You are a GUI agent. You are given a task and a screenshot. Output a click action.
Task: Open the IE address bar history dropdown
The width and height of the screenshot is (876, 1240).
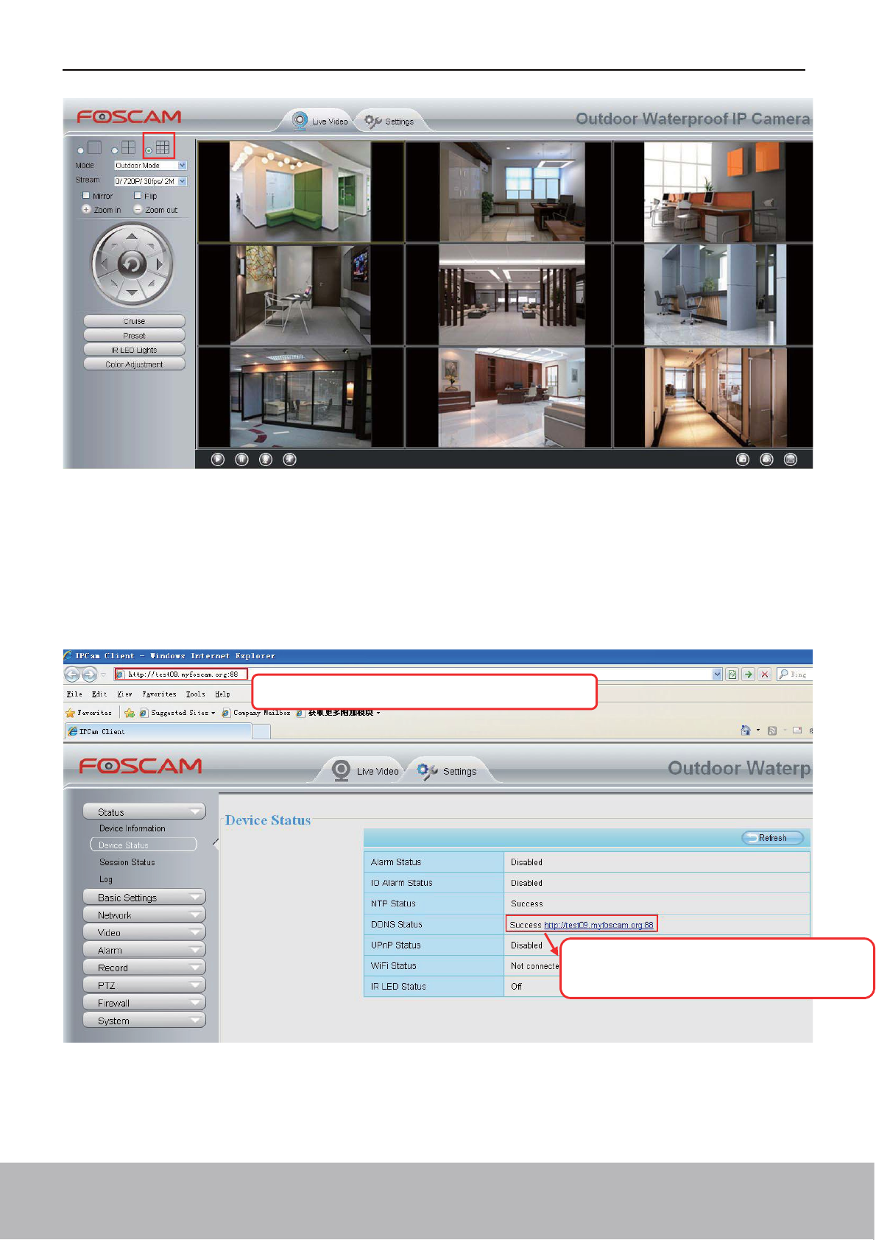[718, 674]
